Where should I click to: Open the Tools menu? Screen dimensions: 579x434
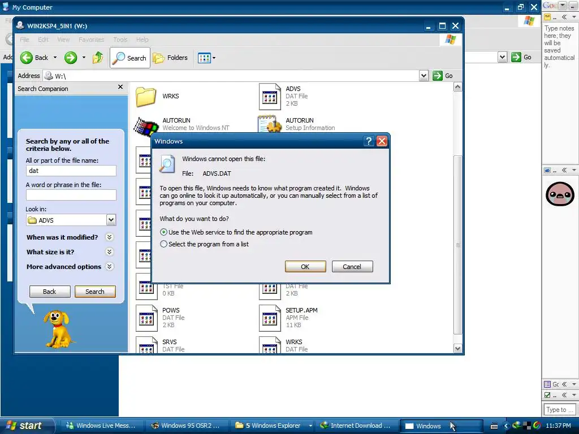[x=120, y=40]
